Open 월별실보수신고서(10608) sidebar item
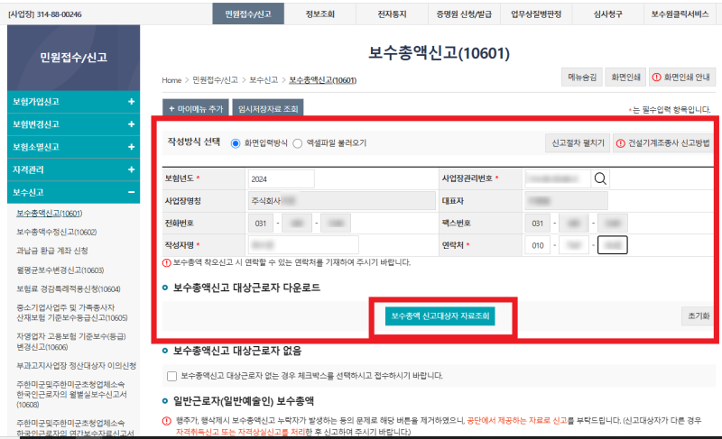 click(71, 395)
